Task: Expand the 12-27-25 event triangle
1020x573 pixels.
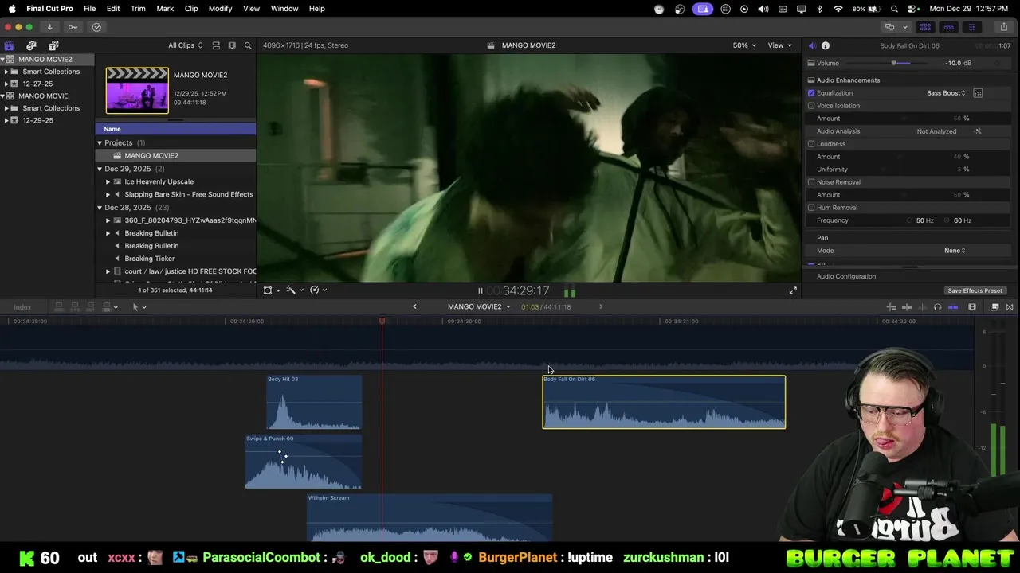Action: click(x=6, y=84)
